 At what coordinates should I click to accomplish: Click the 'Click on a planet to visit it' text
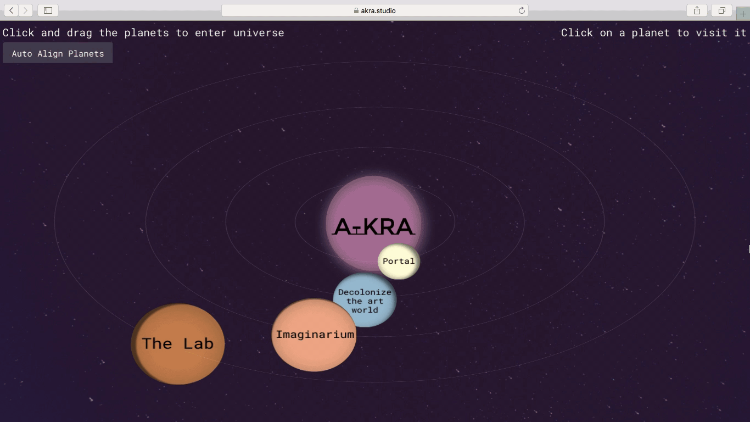pyautogui.click(x=653, y=33)
